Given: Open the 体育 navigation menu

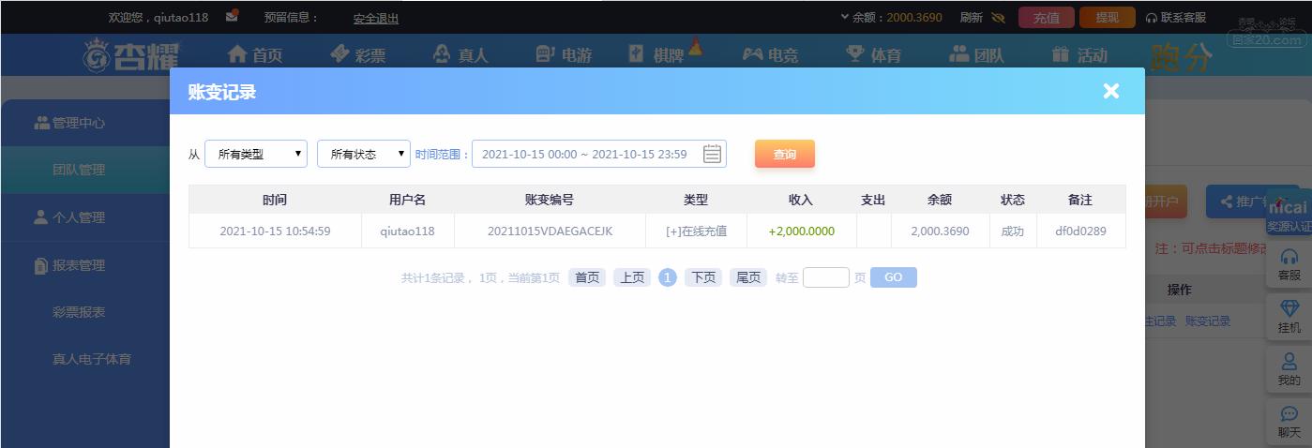Looking at the screenshot, I should click(873, 55).
